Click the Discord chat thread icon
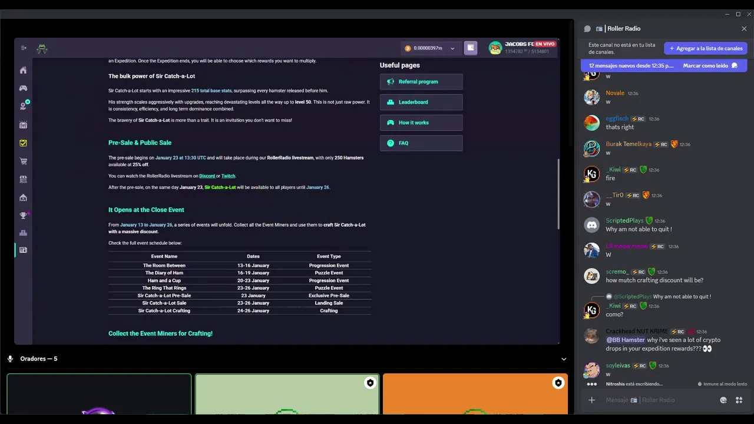The width and height of the screenshot is (754, 424). click(587, 29)
